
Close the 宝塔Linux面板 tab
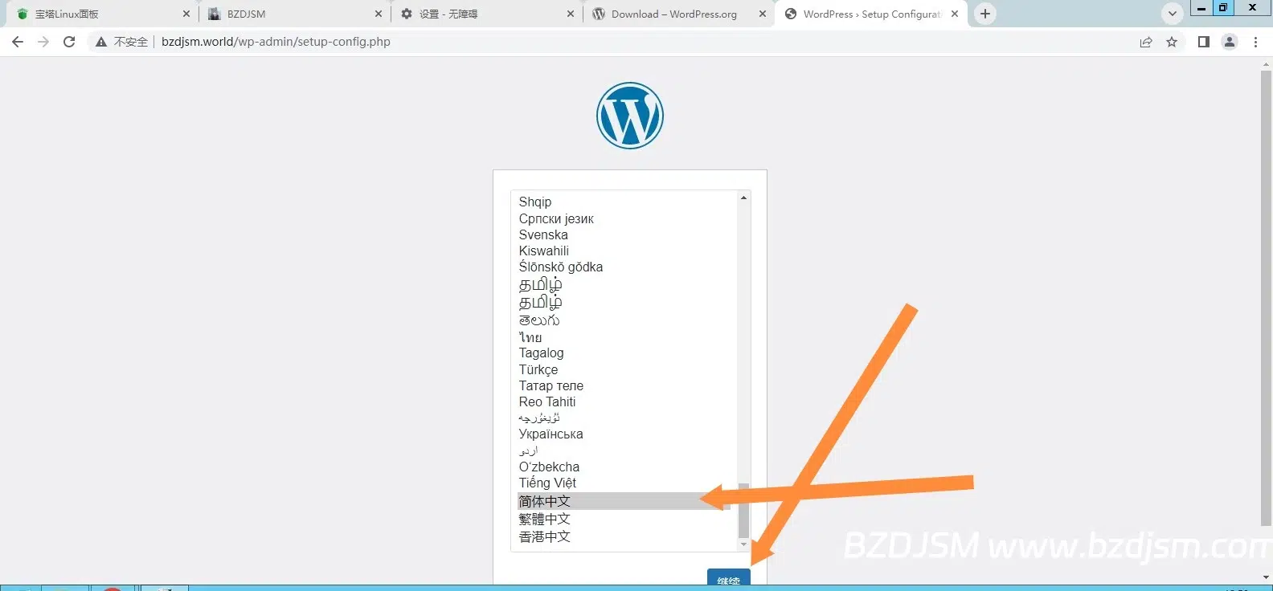click(x=186, y=14)
